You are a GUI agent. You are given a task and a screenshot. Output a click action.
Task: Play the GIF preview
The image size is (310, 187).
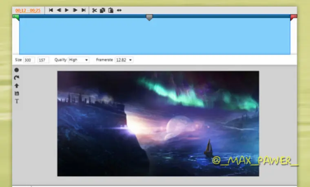66,10
